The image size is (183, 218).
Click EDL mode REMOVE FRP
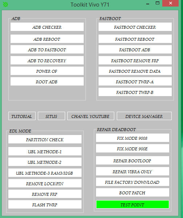(45, 194)
